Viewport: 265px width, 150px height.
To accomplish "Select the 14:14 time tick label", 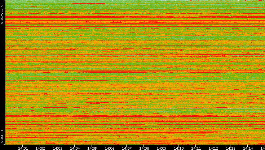I will click(248, 148).
